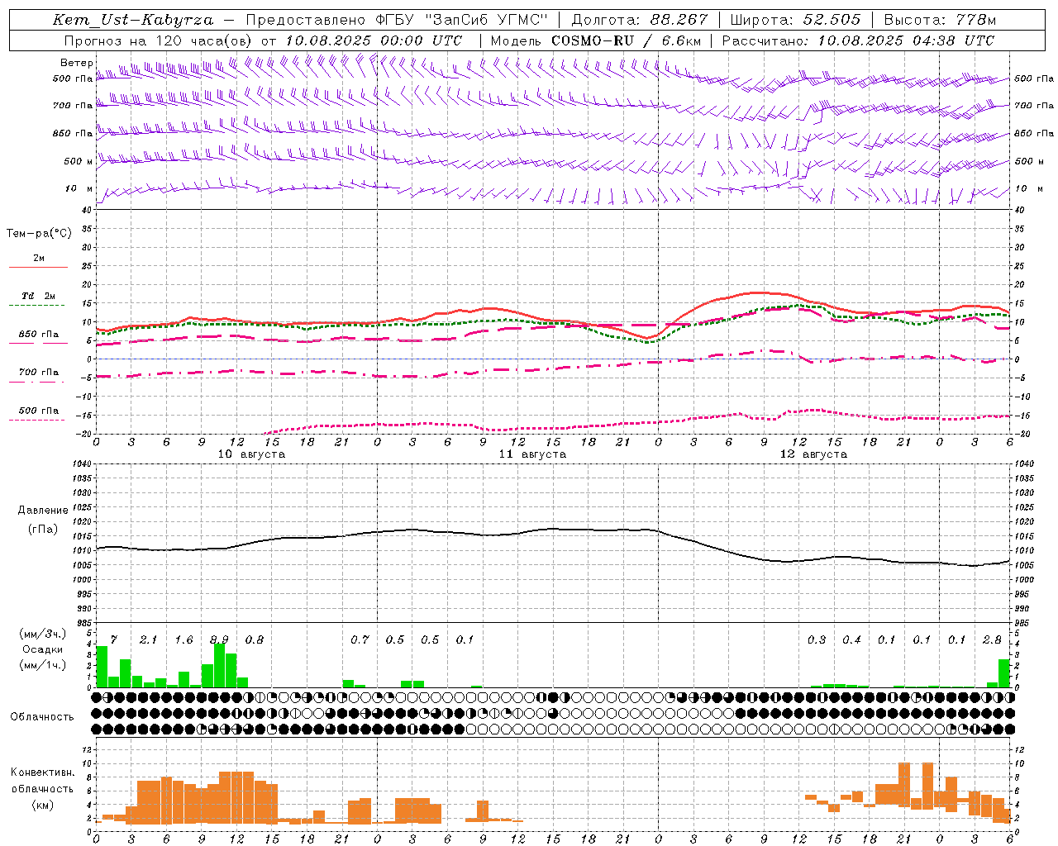Click the first precipitation total 7

point(113,640)
